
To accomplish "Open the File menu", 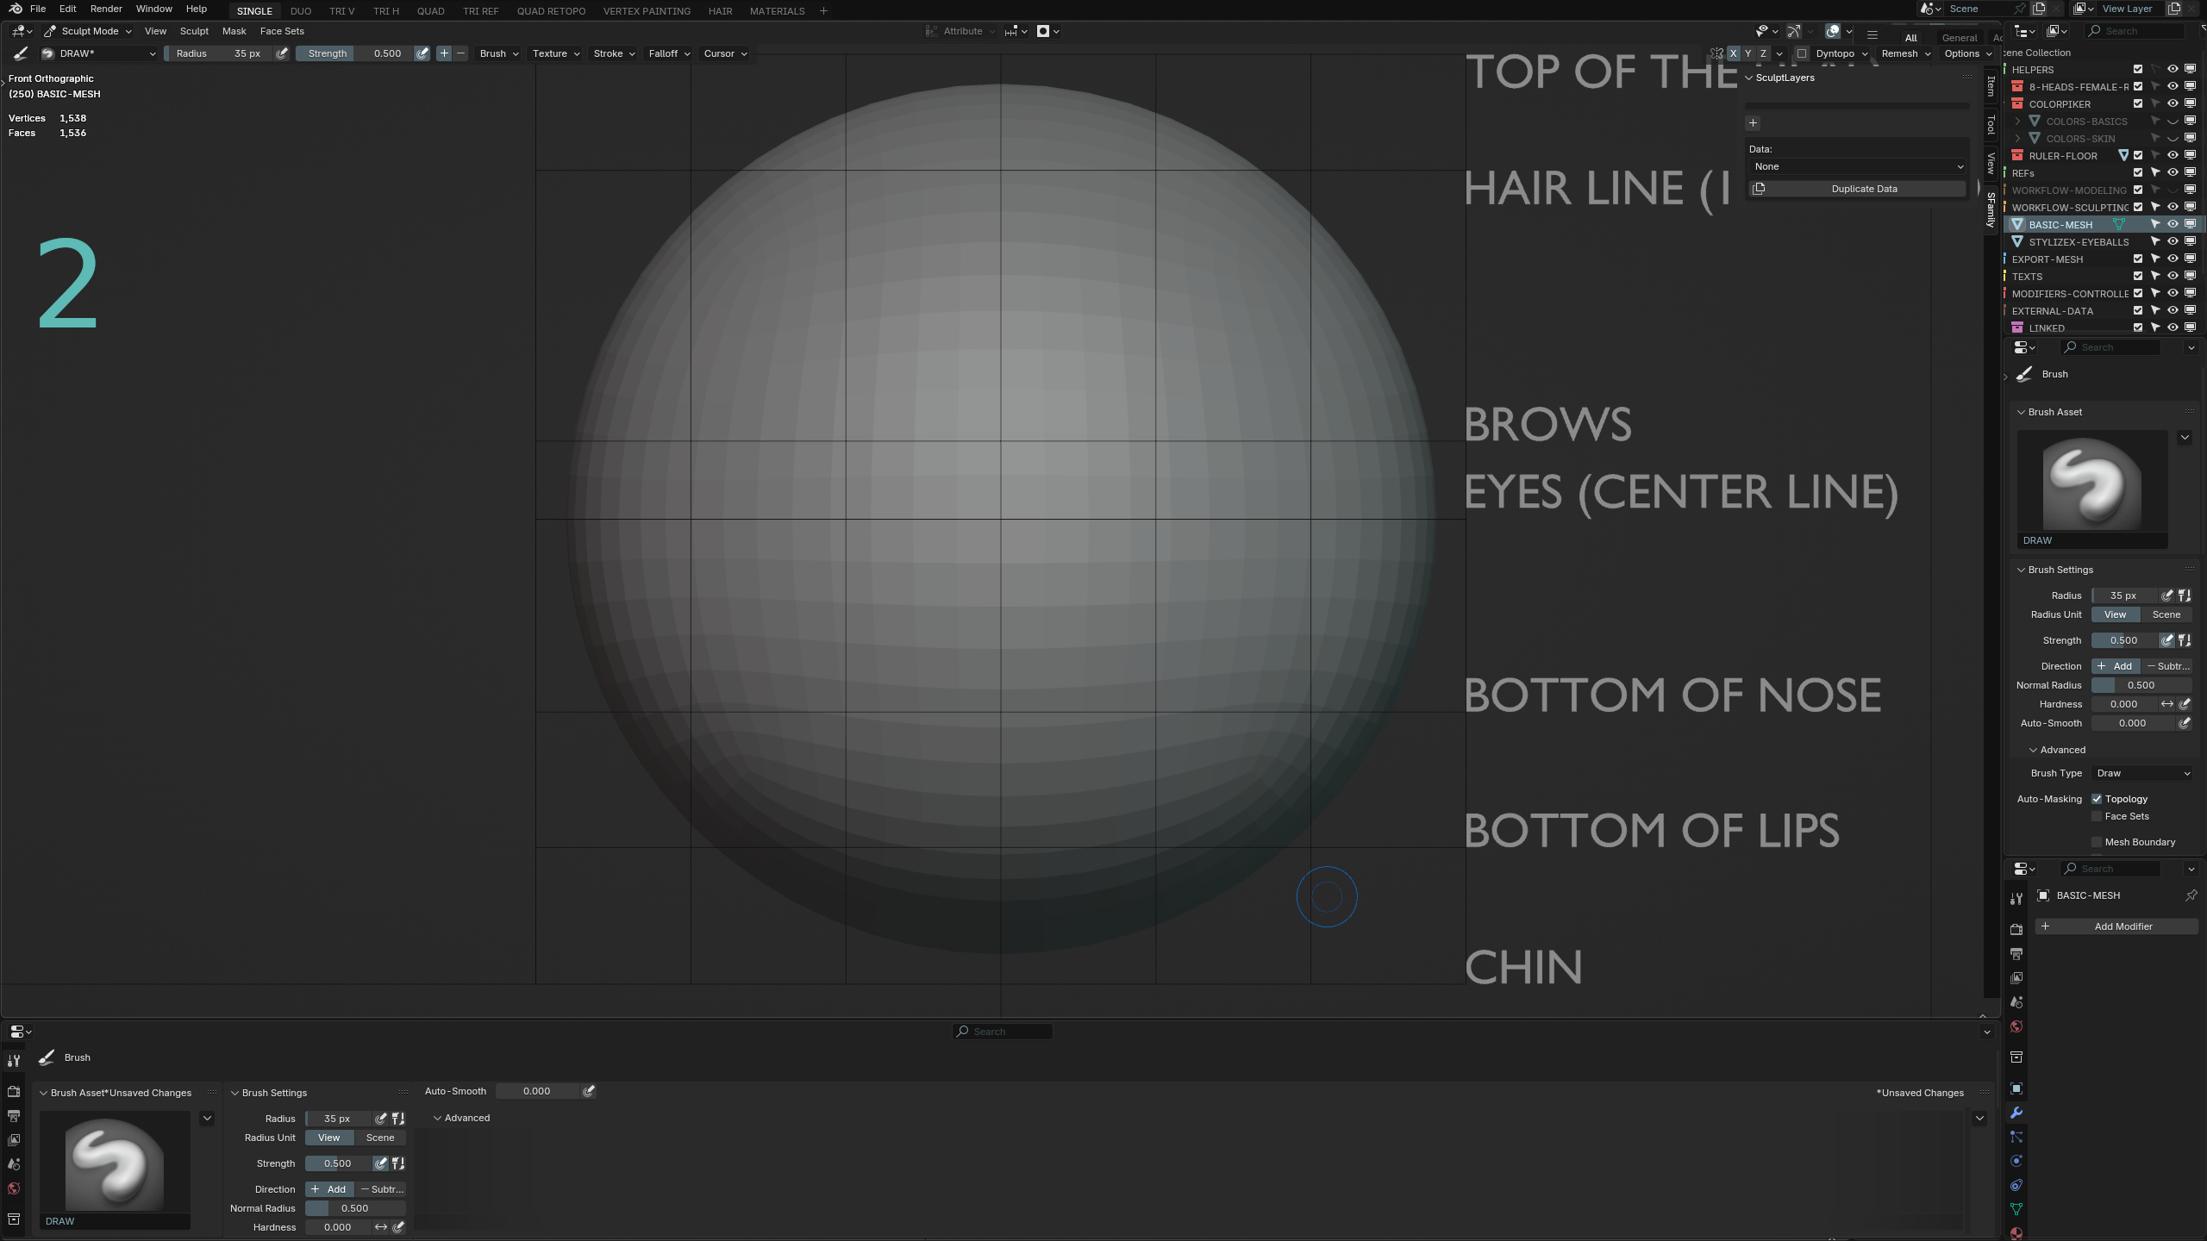I will pyautogui.click(x=38, y=9).
